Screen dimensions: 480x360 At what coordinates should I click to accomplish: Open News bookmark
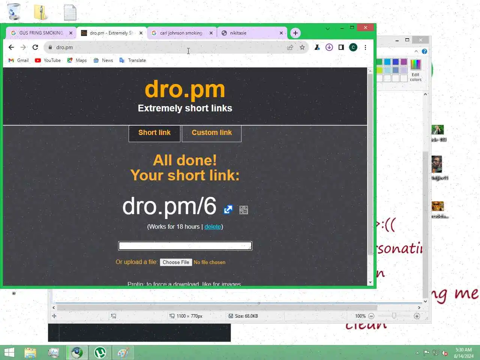(103, 60)
